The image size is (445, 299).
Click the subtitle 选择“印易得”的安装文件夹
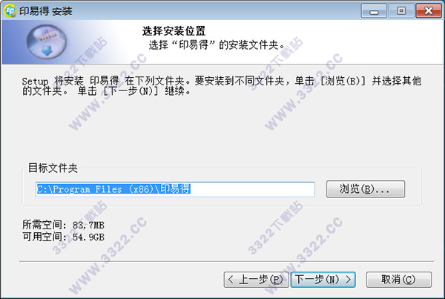pyautogui.click(x=217, y=45)
